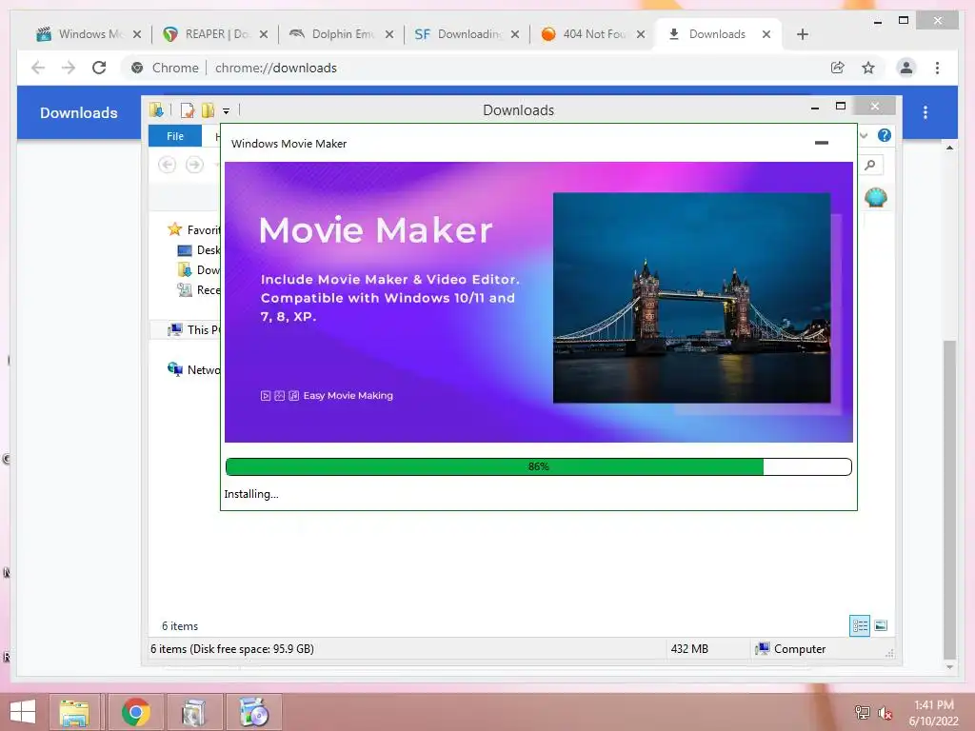
Task: Click the New Folder quick access icon
Action: (208, 110)
